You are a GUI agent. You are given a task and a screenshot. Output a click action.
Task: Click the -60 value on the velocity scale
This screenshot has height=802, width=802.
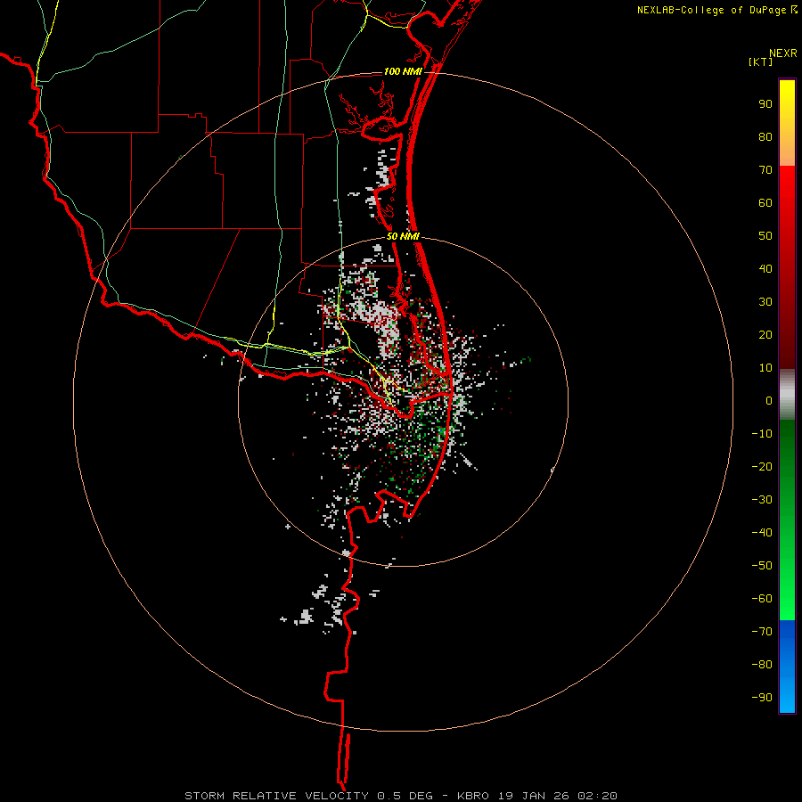762,599
